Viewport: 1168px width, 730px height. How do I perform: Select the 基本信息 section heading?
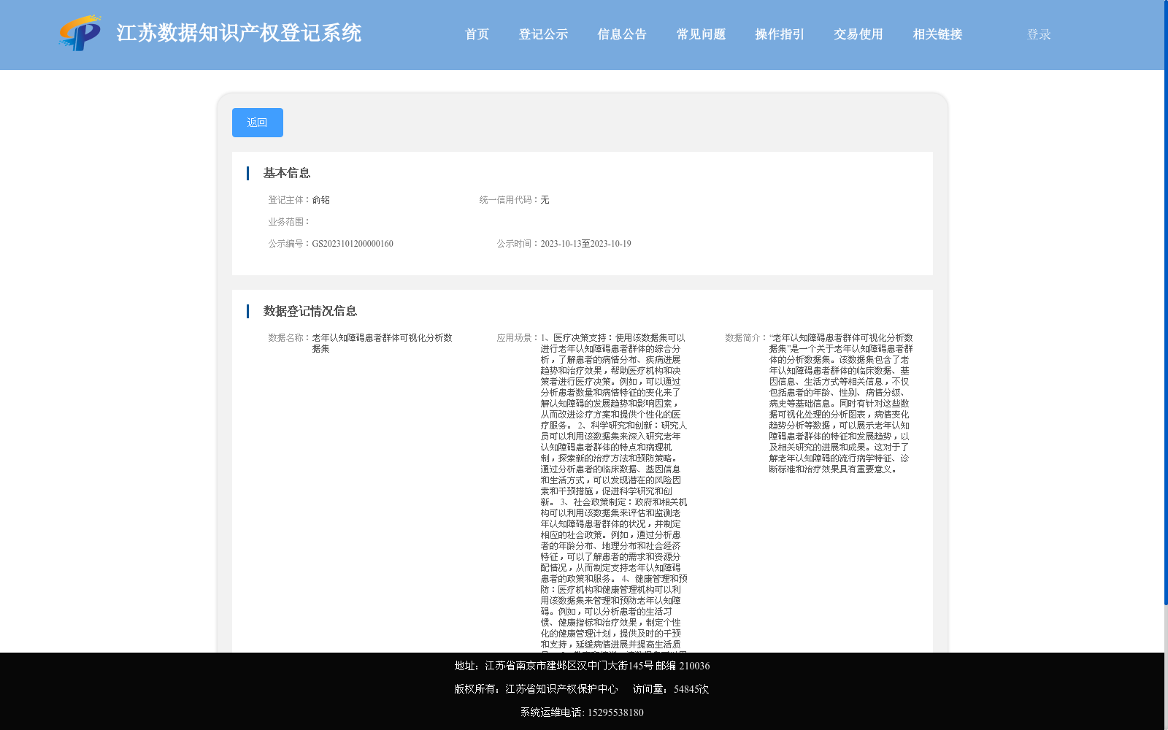(x=287, y=173)
